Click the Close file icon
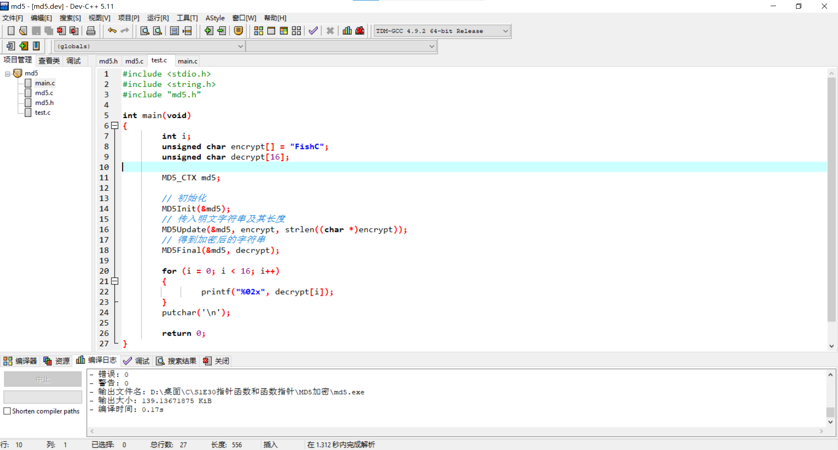 61,31
